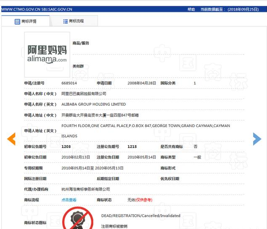The height and width of the screenshot is (229, 267).
Task: Open the 帮助 help link
Action: [x=191, y=9]
